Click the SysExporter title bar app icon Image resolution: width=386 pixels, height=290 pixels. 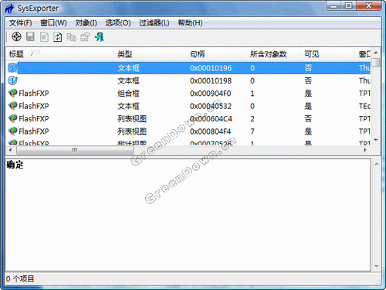pos(9,9)
